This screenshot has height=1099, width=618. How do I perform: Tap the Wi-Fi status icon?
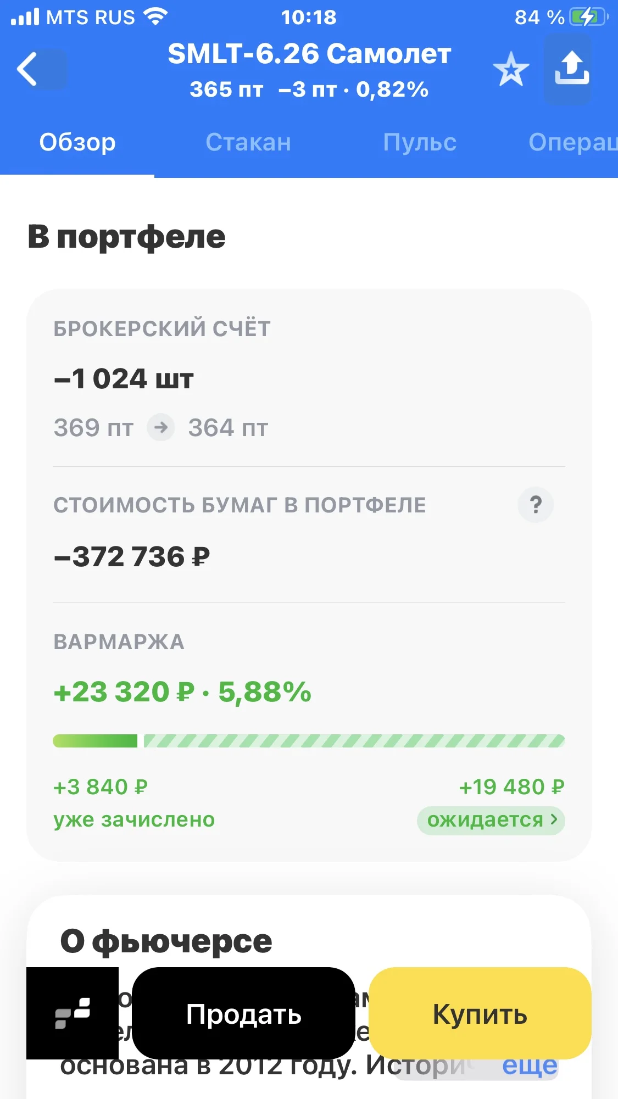click(156, 17)
